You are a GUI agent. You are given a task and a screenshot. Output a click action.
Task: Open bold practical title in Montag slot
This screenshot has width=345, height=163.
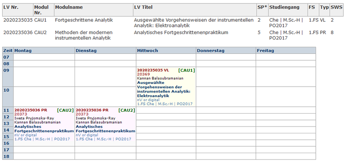pyautogui.click(x=44, y=129)
